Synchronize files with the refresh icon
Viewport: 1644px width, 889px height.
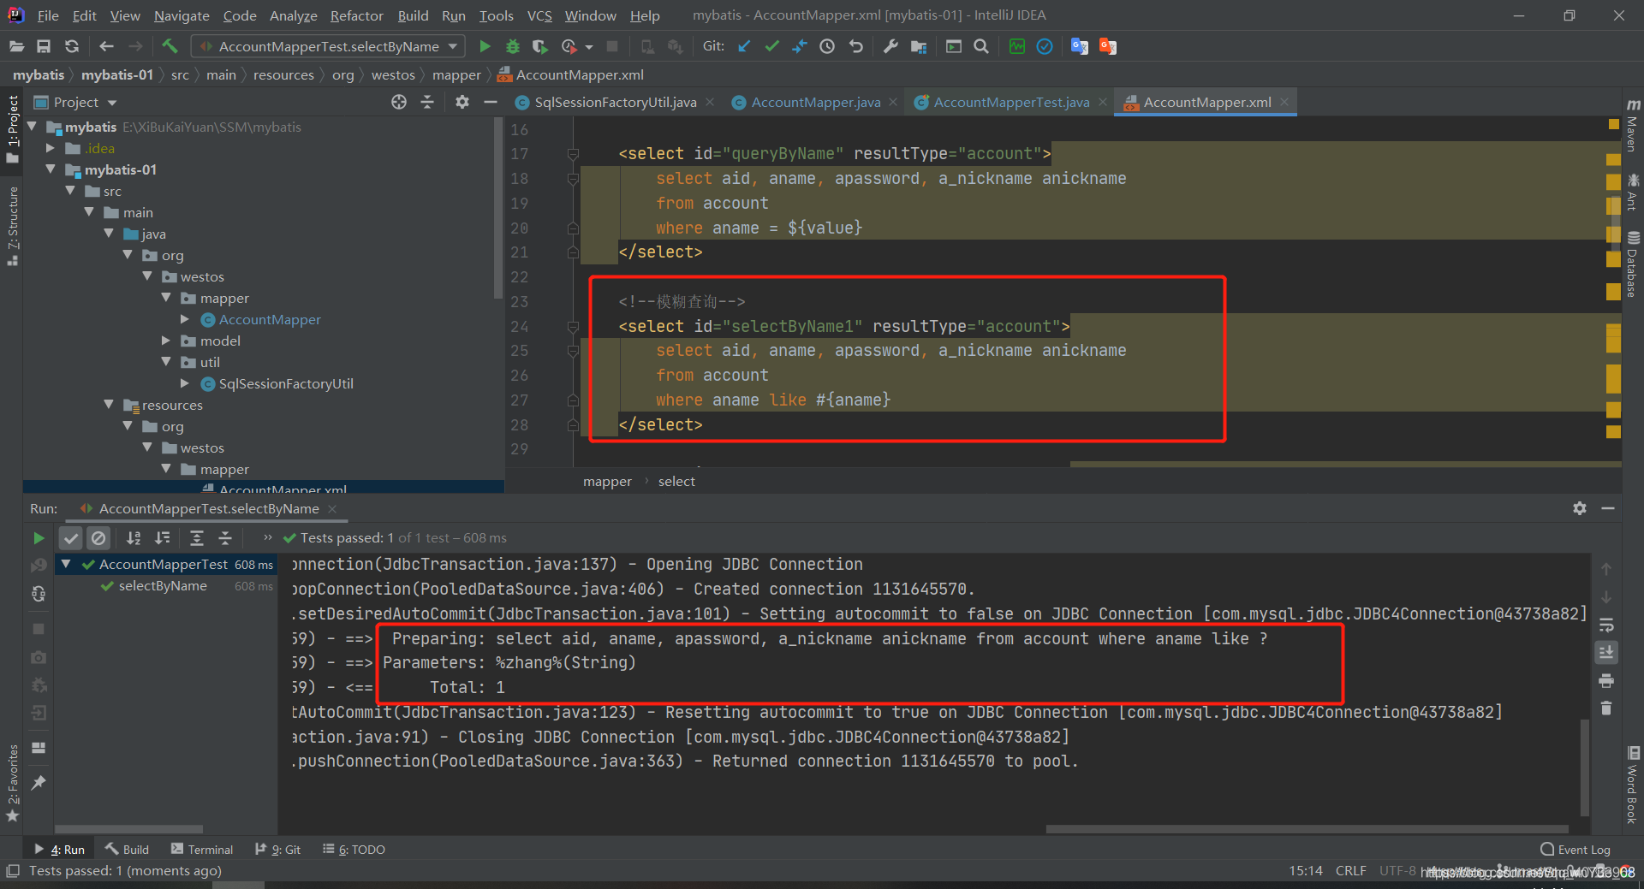pos(72,46)
